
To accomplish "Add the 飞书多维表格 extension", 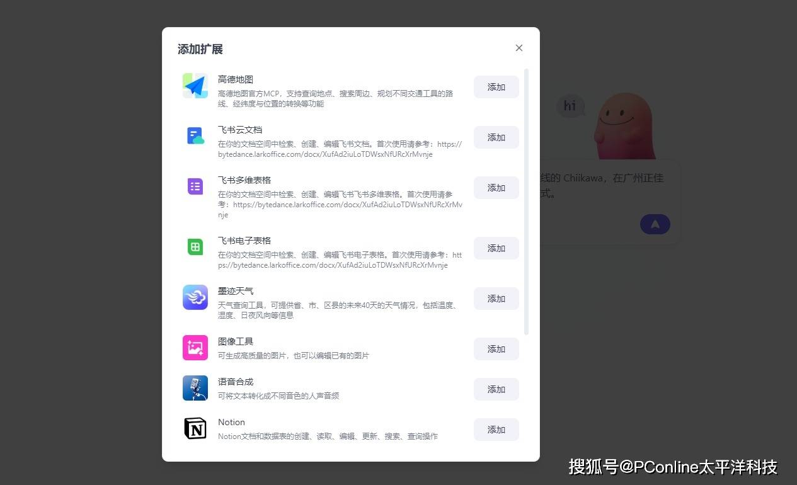I will coord(496,188).
